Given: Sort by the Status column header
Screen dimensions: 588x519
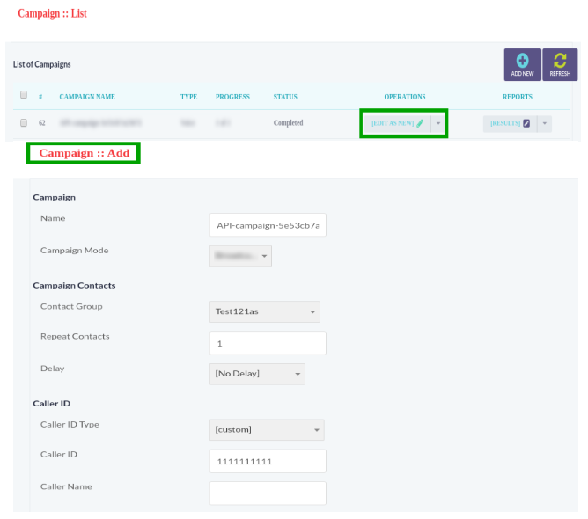Looking at the screenshot, I should (285, 97).
